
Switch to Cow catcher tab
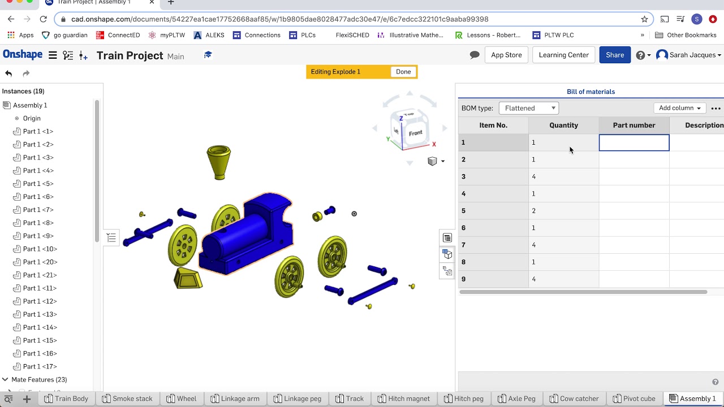click(574, 399)
